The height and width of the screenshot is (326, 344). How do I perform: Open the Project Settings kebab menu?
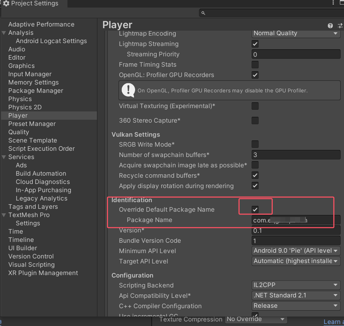tap(333, 2)
